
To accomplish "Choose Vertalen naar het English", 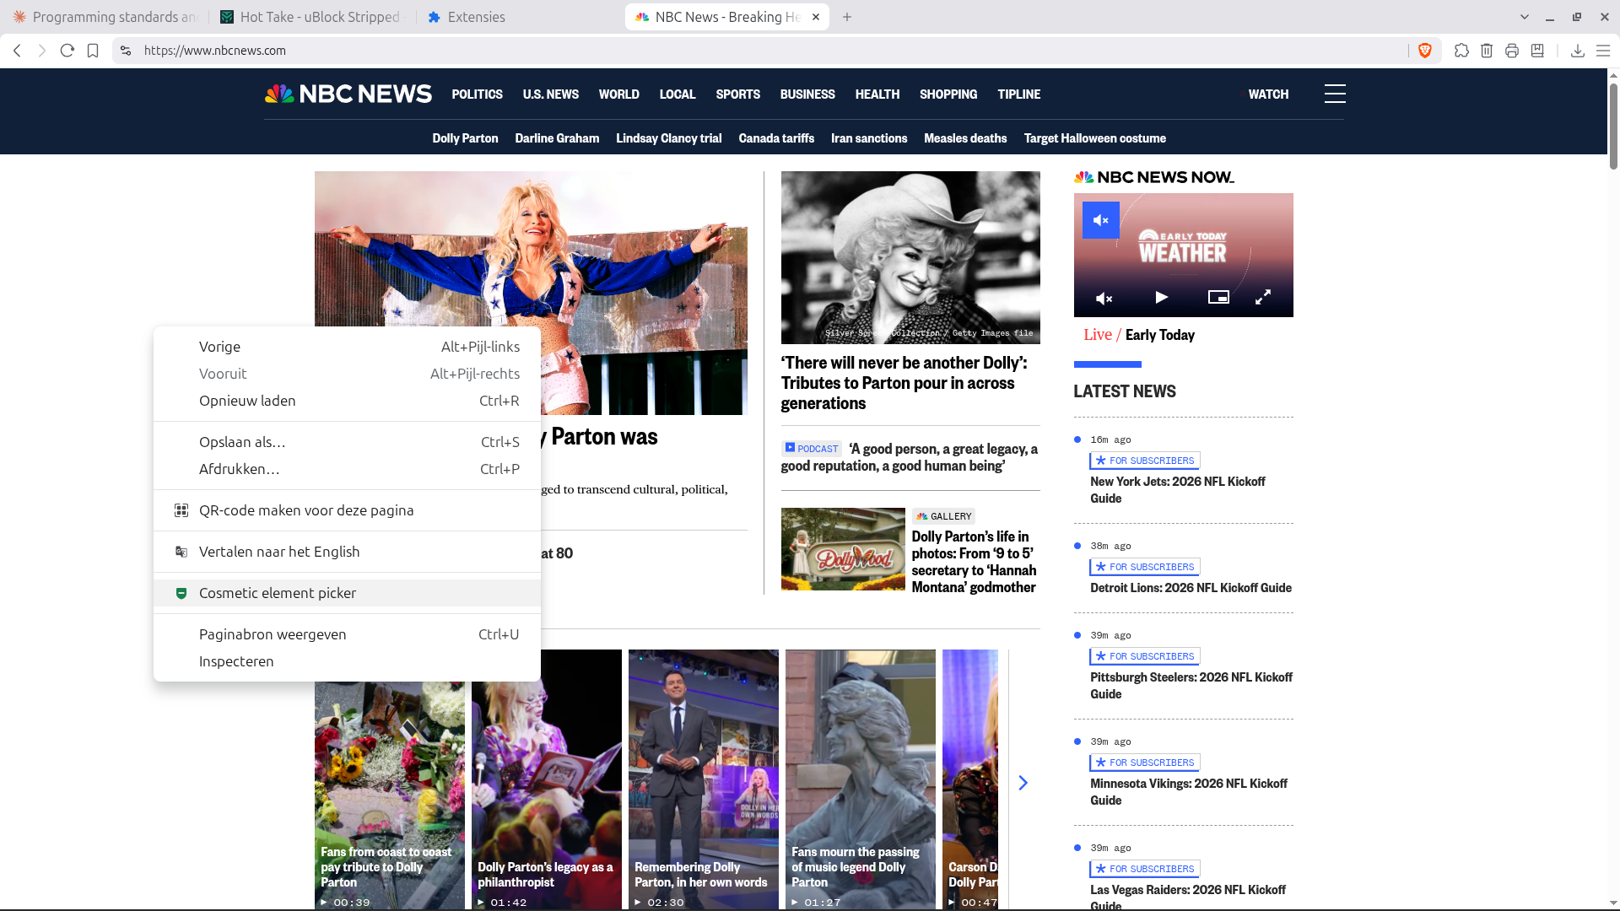I will [347, 552].
